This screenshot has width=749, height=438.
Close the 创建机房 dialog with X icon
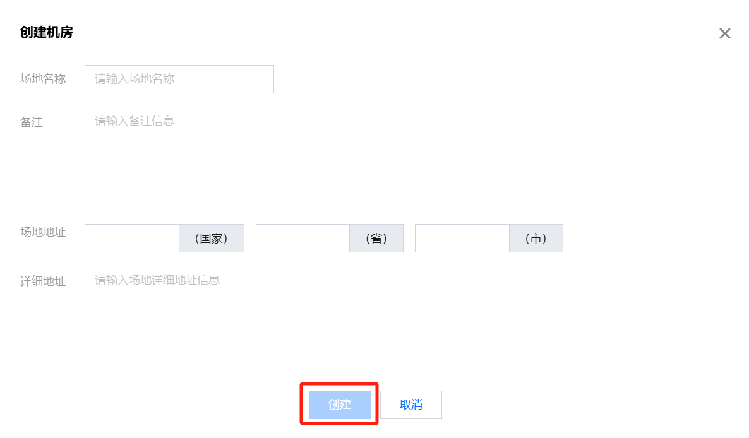point(724,34)
